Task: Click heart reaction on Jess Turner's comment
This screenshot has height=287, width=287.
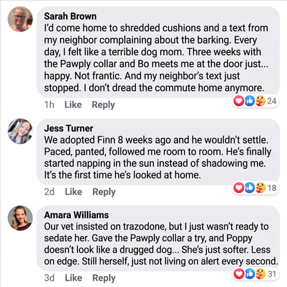Action: 239,188
